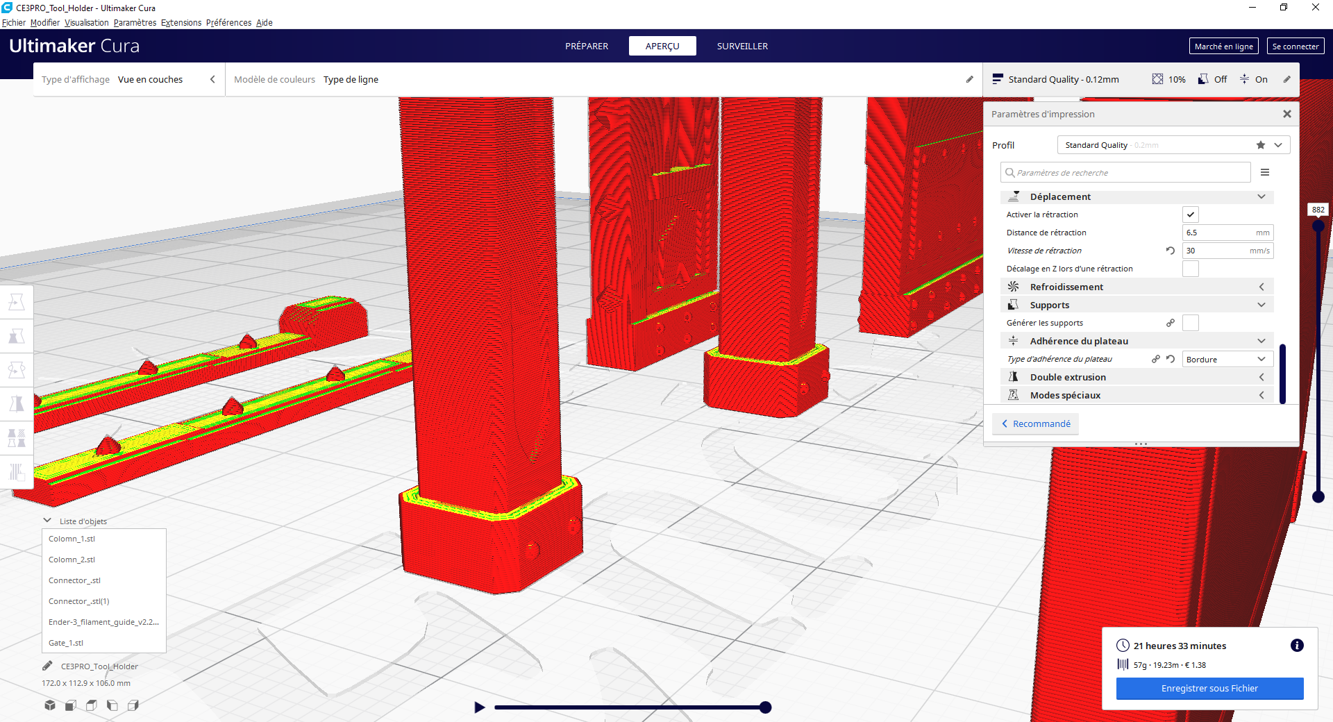Click link icon beside Générer les supports

[x=1171, y=323]
